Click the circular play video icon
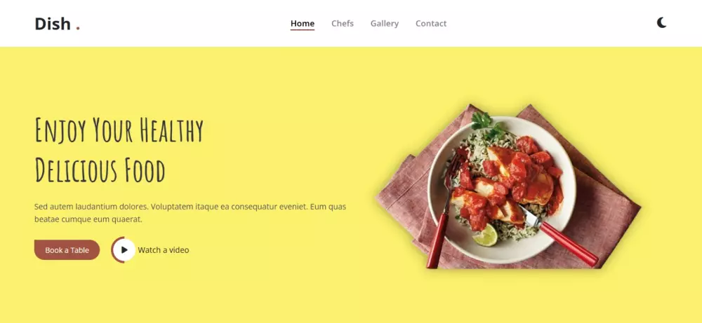 point(124,249)
